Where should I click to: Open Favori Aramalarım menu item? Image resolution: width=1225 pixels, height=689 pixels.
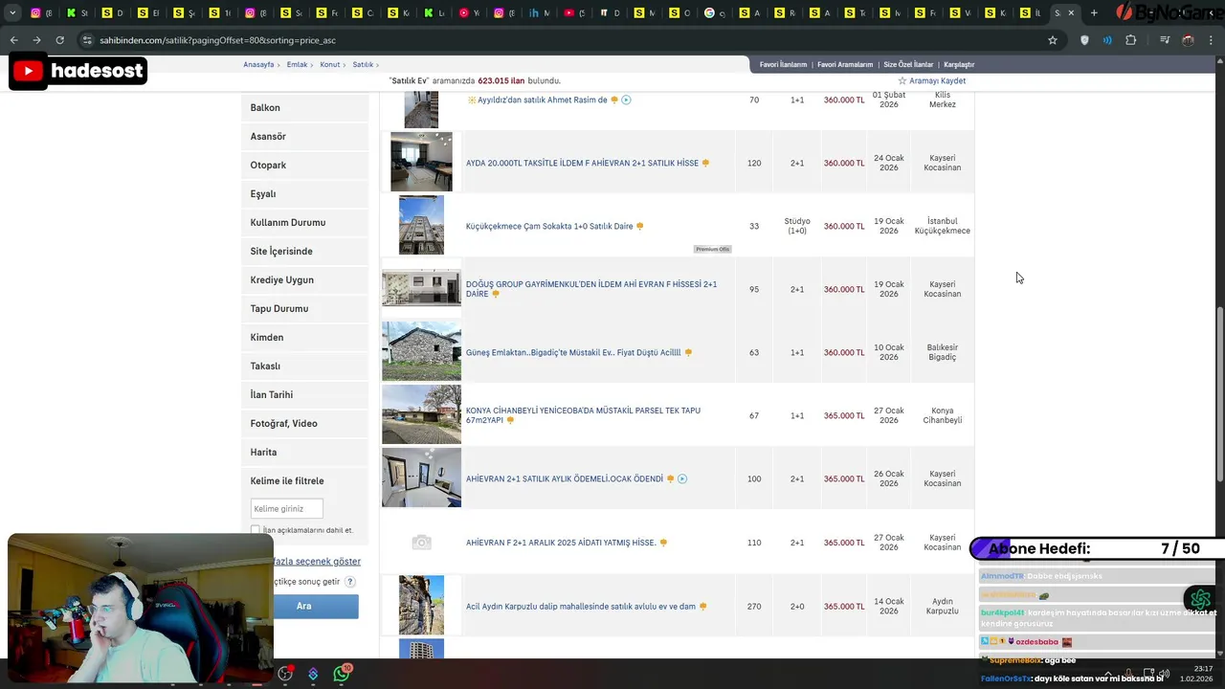tap(845, 65)
